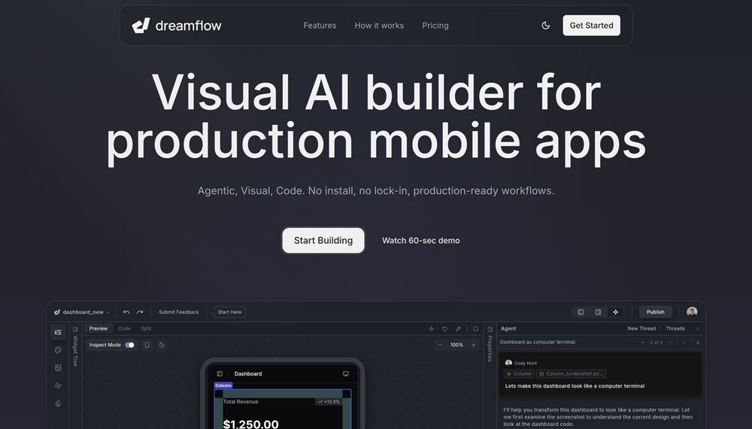Open Threads list in Agent panel
The image size is (752, 429).
click(675, 329)
